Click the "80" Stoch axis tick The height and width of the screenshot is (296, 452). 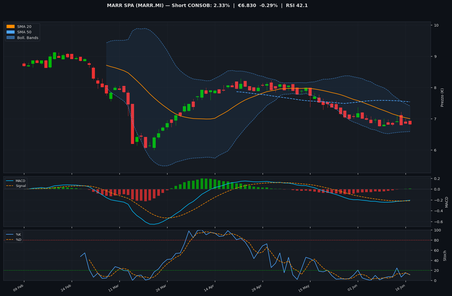(436, 240)
